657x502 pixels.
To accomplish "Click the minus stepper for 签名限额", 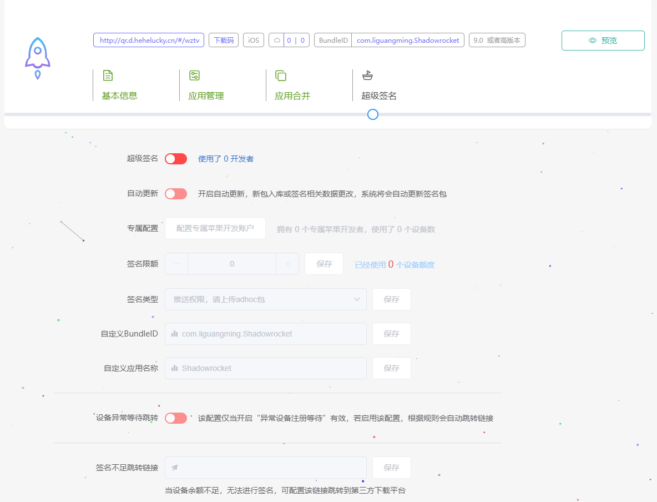I will [176, 264].
